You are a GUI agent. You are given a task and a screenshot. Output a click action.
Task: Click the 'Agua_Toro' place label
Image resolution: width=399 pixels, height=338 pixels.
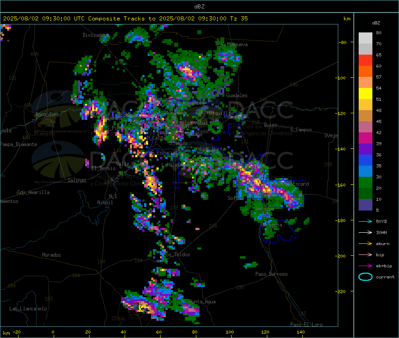point(47,115)
